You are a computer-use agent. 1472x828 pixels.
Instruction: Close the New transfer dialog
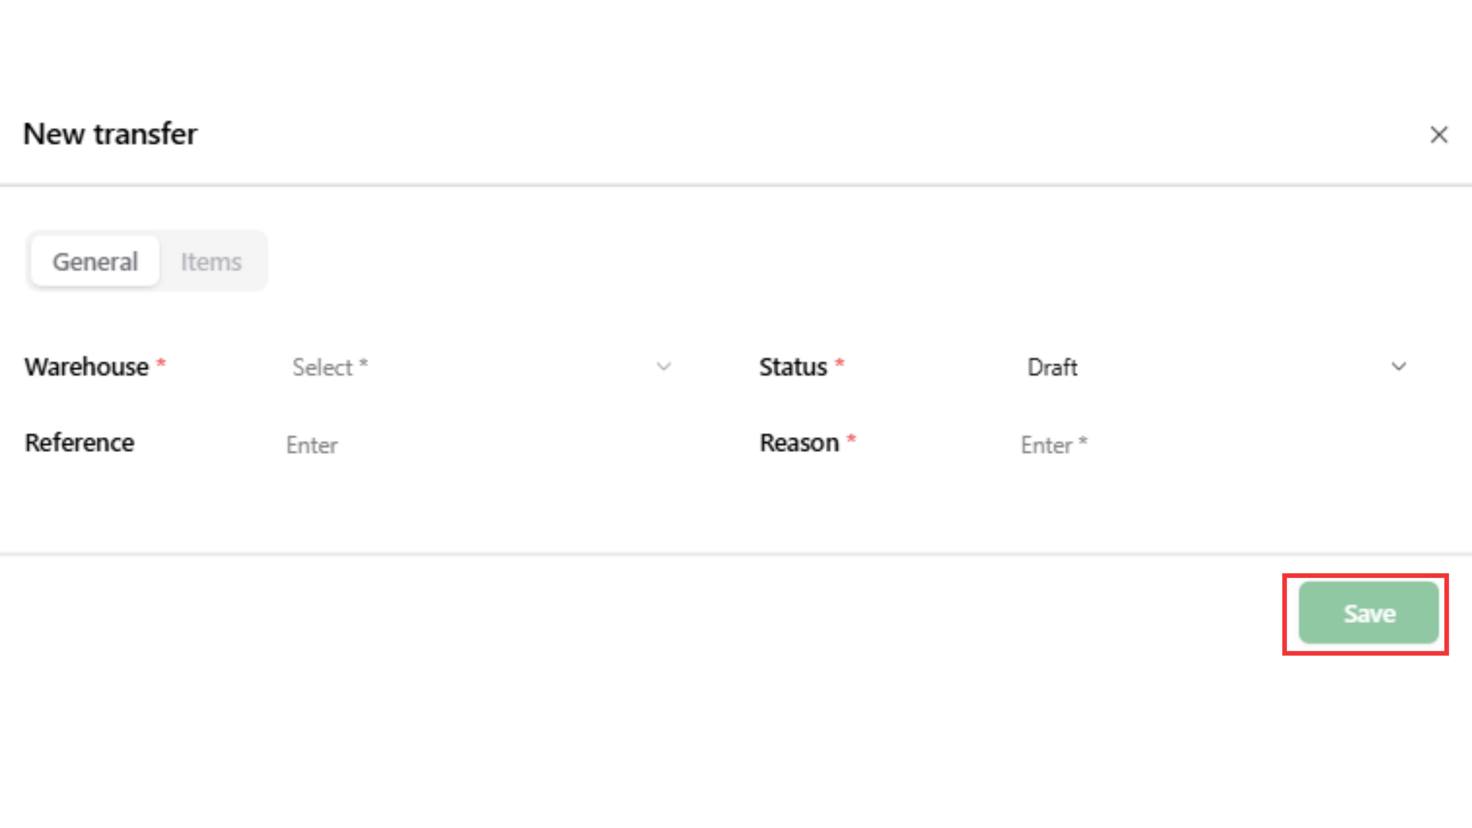(x=1438, y=135)
